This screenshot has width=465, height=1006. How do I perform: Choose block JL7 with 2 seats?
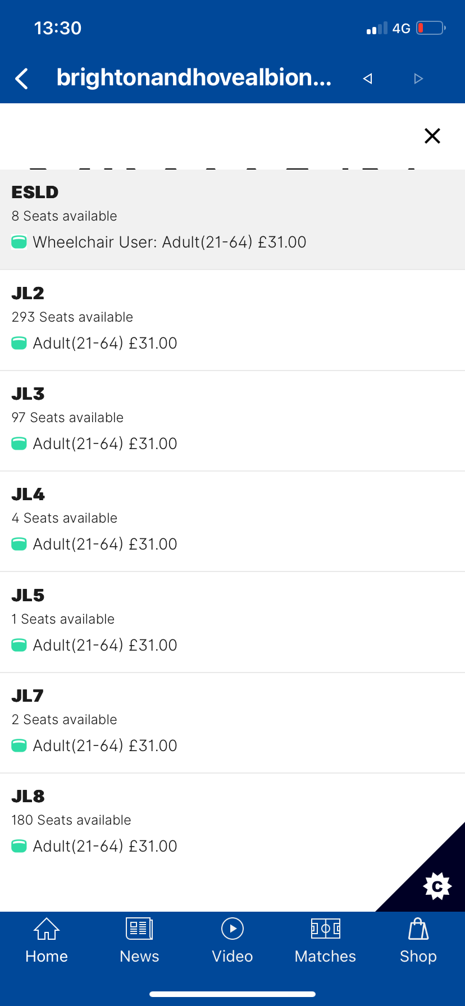point(233,723)
